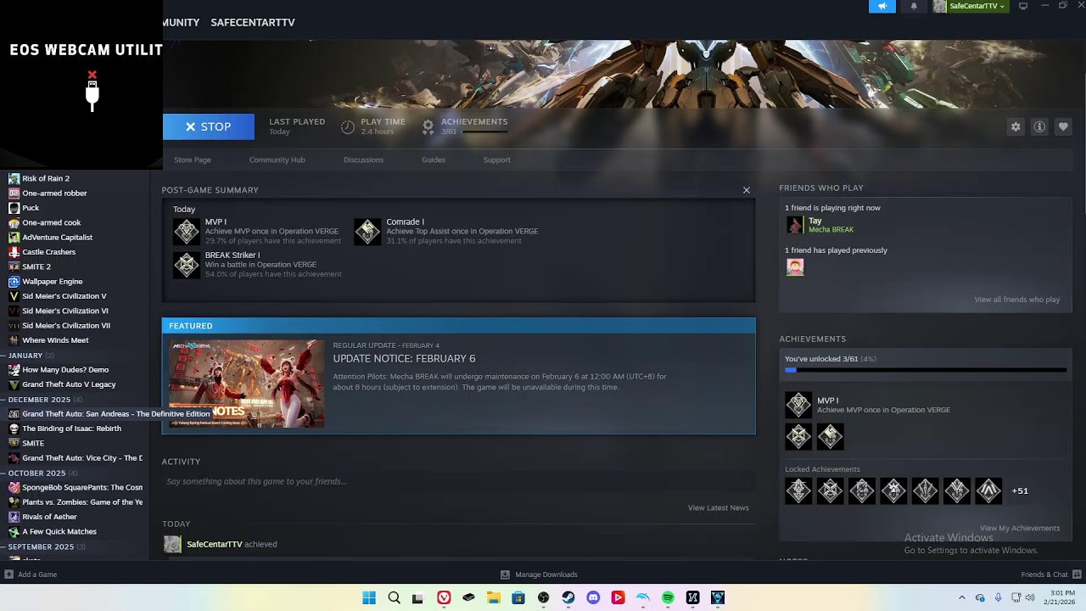Open the game information icon
Viewport: 1086px width, 611px height.
(x=1039, y=126)
